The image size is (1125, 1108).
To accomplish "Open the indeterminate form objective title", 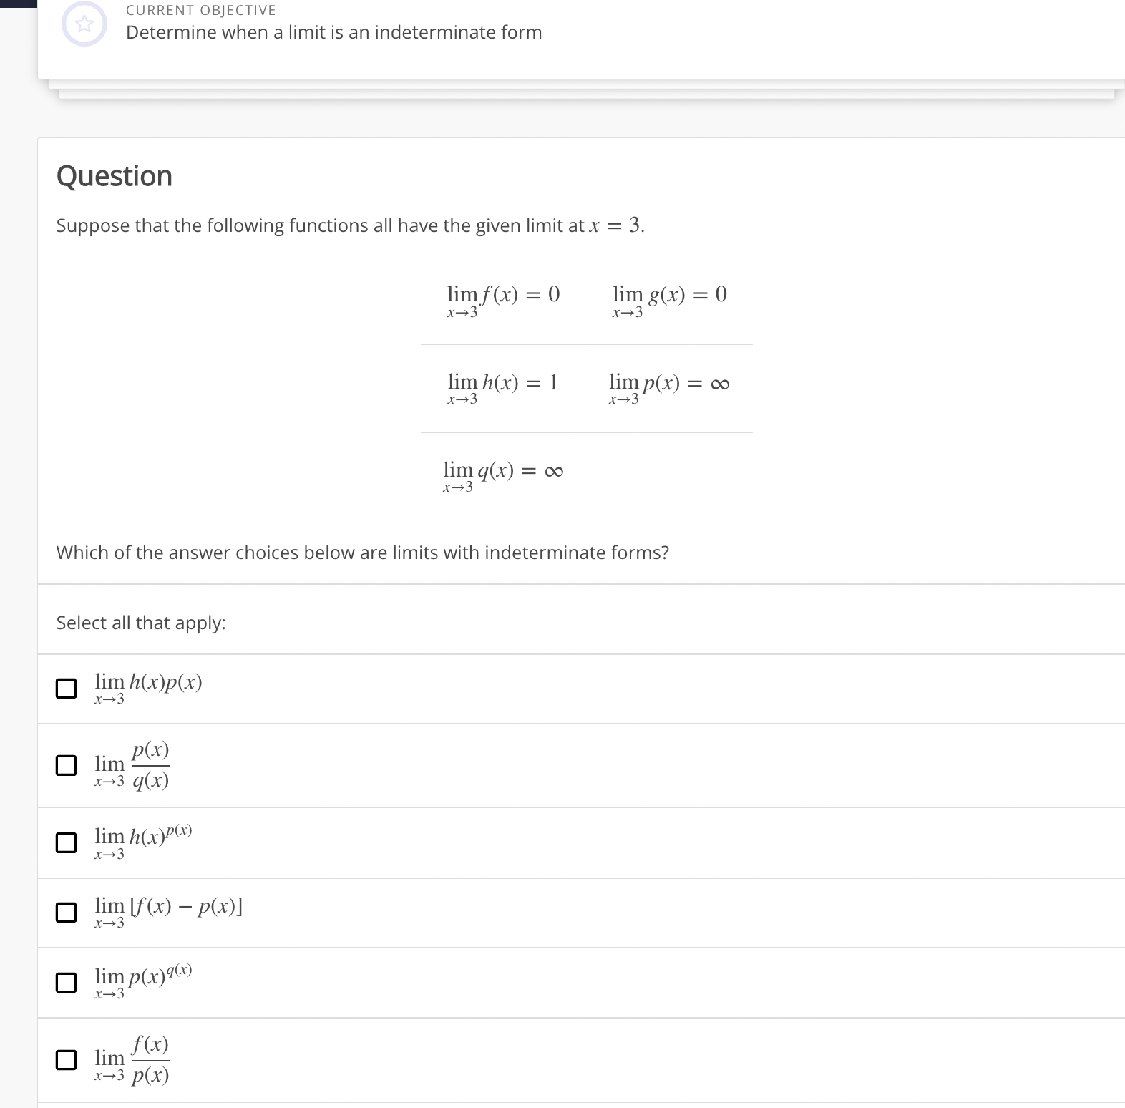I will [x=333, y=32].
